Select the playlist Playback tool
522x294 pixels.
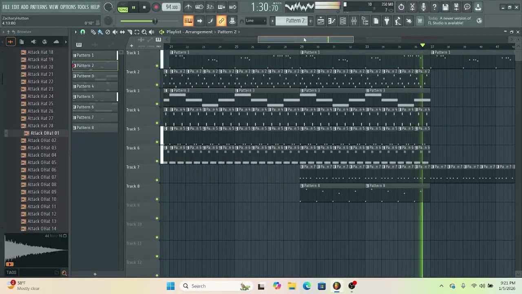click(152, 32)
